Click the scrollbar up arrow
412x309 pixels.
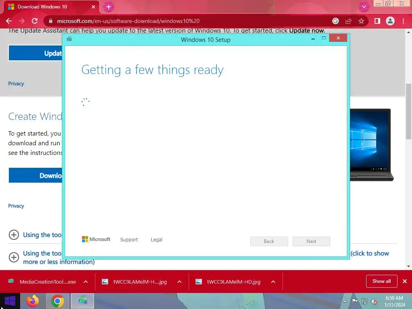point(408,32)
